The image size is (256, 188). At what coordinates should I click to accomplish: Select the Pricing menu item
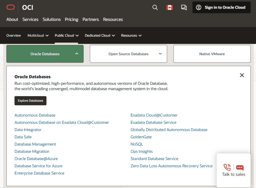pyautogui.click(x=71, y=20)
